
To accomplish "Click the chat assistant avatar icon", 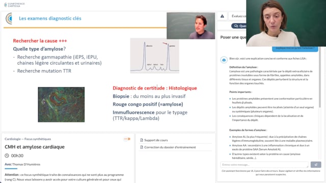I will (224, 60).
